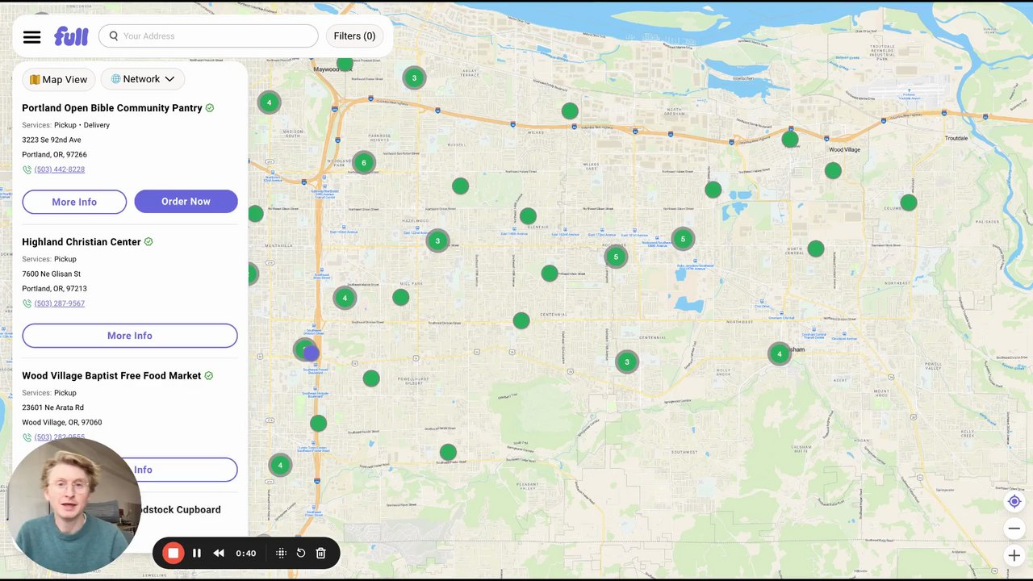
Task: Select the Portland Open Bible Community Pantry title
Action: tap(112, 108)
